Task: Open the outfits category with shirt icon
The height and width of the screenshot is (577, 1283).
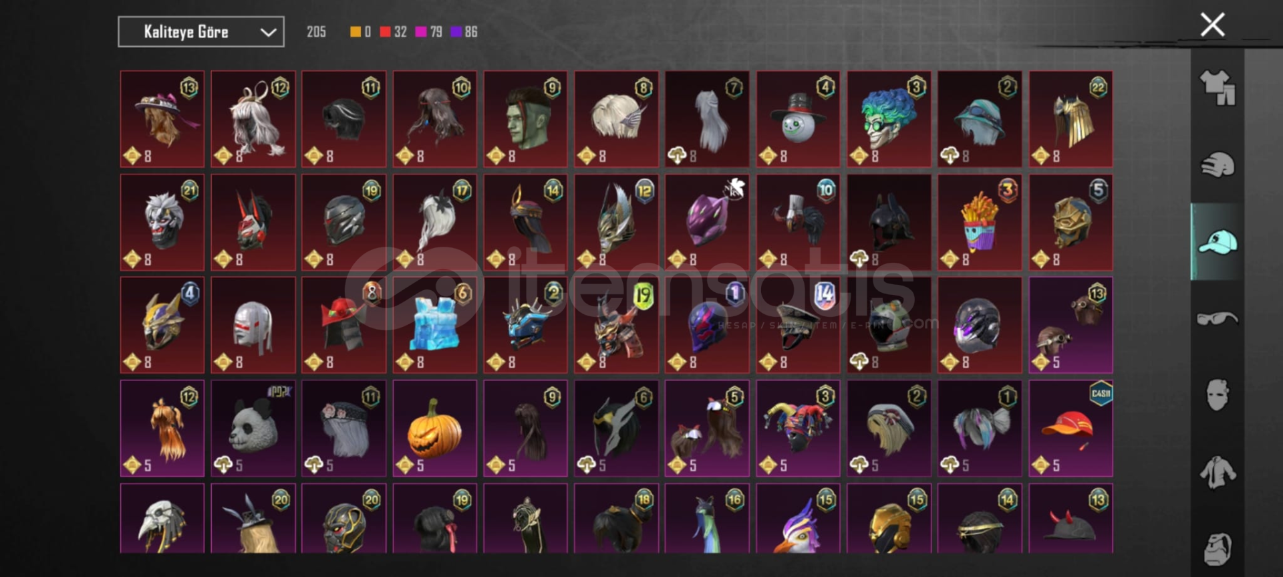Action: pyautogui.click(x=1218, y=88)
